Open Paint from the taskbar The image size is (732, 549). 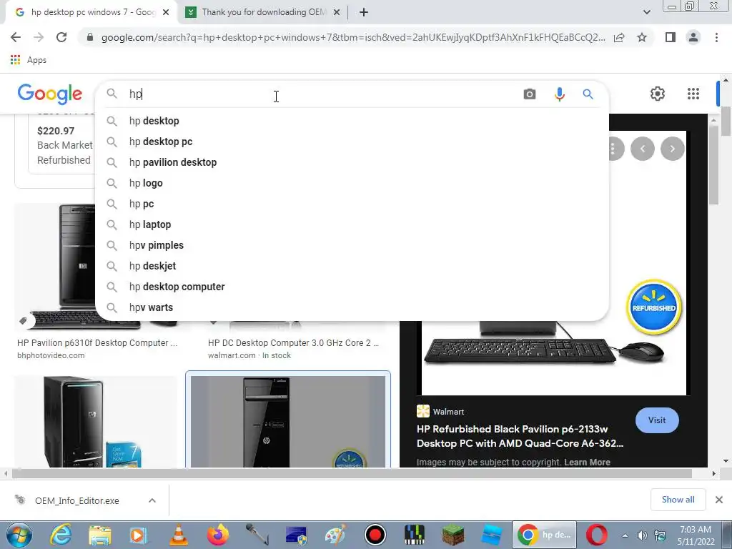click(335, 535)
